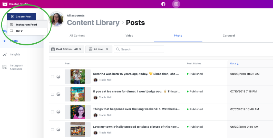Open the Katarina birthday photo thumbnail

click(78, 77)
